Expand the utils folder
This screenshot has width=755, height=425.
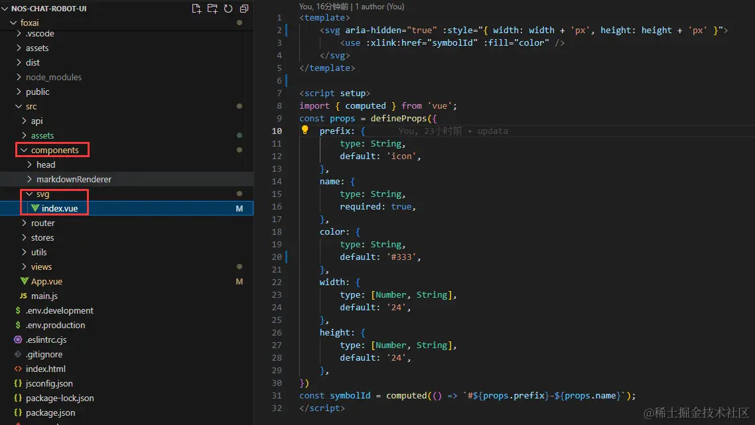tap(24, 252)
